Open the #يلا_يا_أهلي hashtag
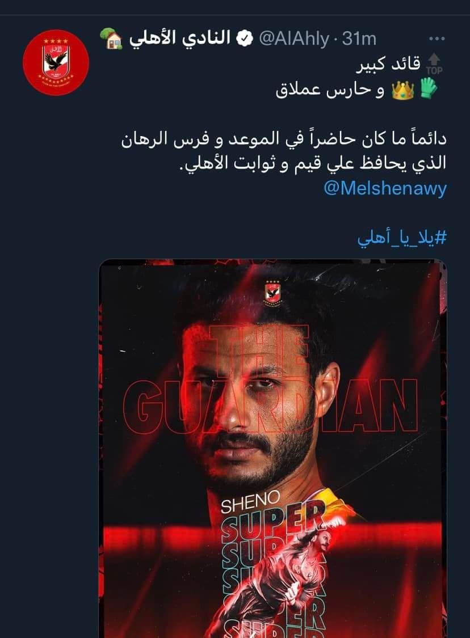470x638 pixels. click(x=402, y=237)
